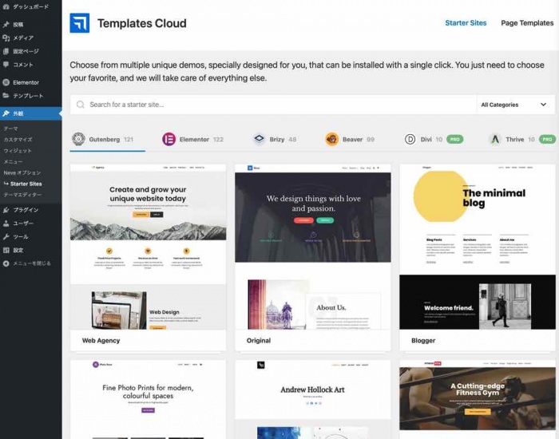Screen dimensions: 559x439
Task: Open the ウィジェット submenu item
Action: [x=18, y=150]
